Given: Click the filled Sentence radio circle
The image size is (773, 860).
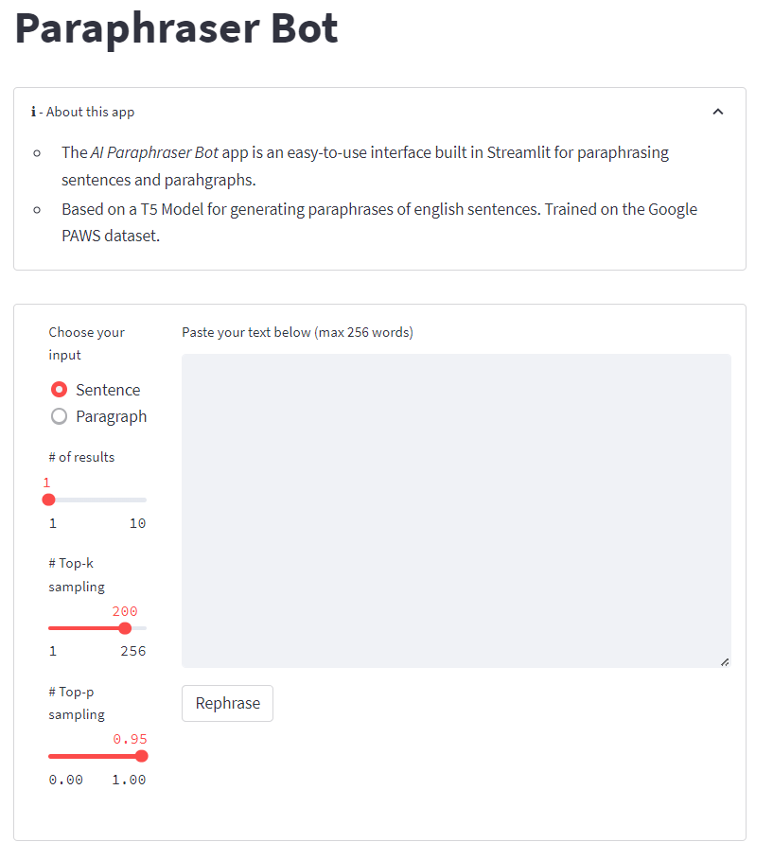Looking at the screenshot, I should tap(58, 389).
